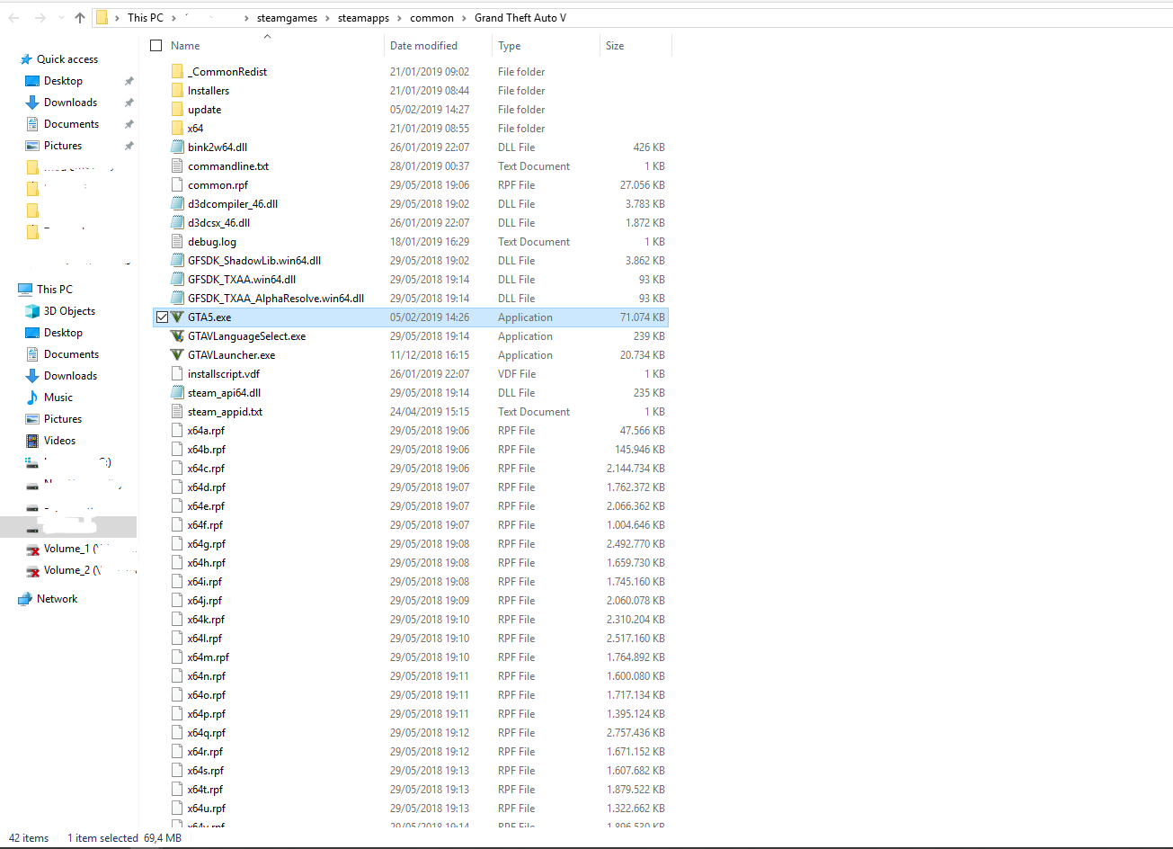Click the GTA5.exe application icon
Screen dimensions: 1173x849
point(177,317)
